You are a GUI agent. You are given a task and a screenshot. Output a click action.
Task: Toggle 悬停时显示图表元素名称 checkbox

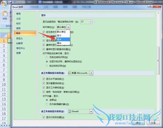44,45
